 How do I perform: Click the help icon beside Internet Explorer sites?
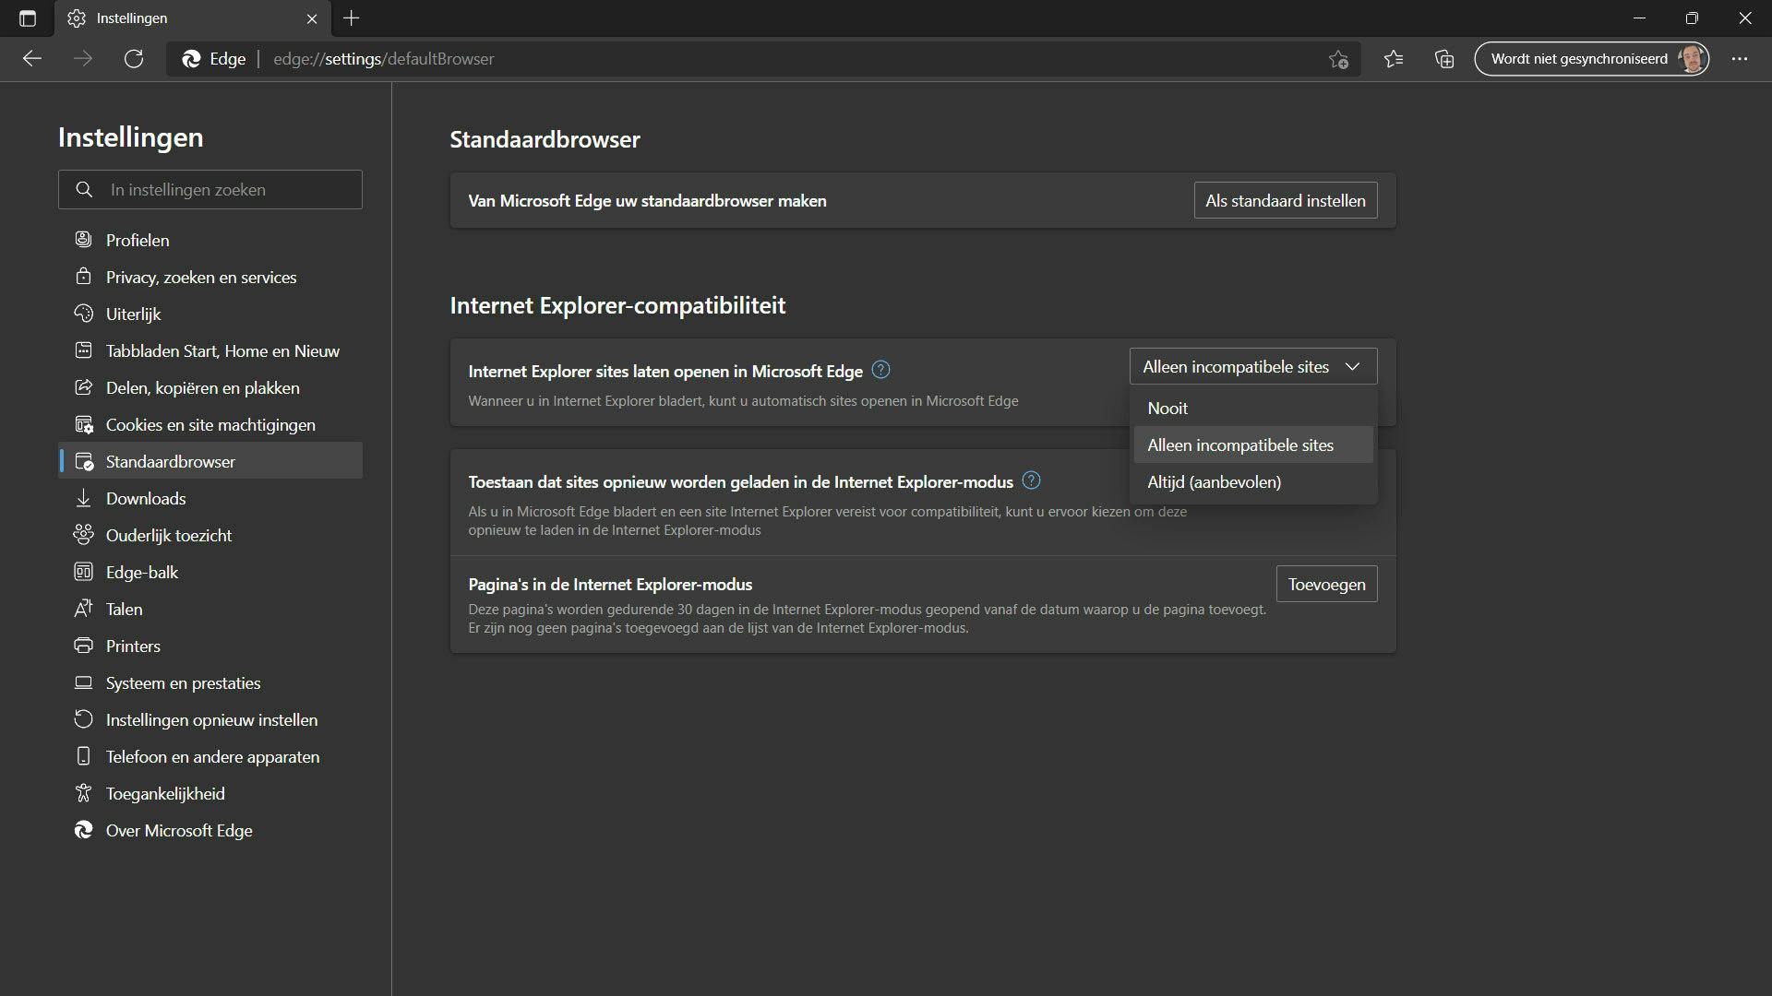880,370
